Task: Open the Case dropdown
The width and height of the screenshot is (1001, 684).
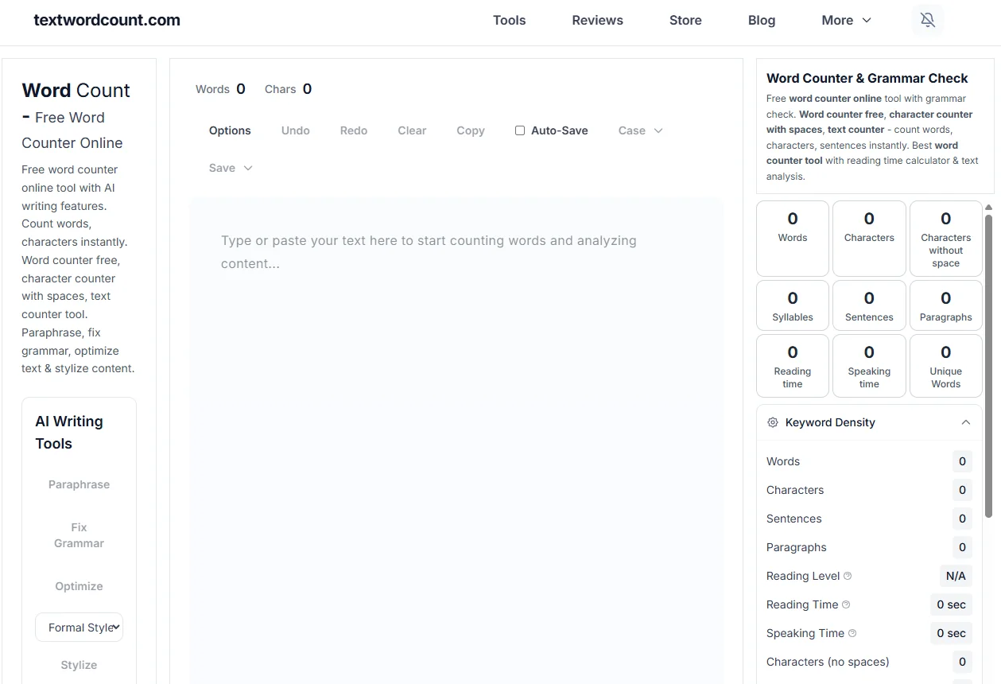Action: point(640,130)
